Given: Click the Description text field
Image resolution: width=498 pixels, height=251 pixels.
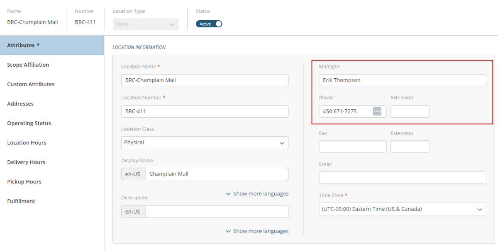Looking at the screenshot, I should click(217, 212).
